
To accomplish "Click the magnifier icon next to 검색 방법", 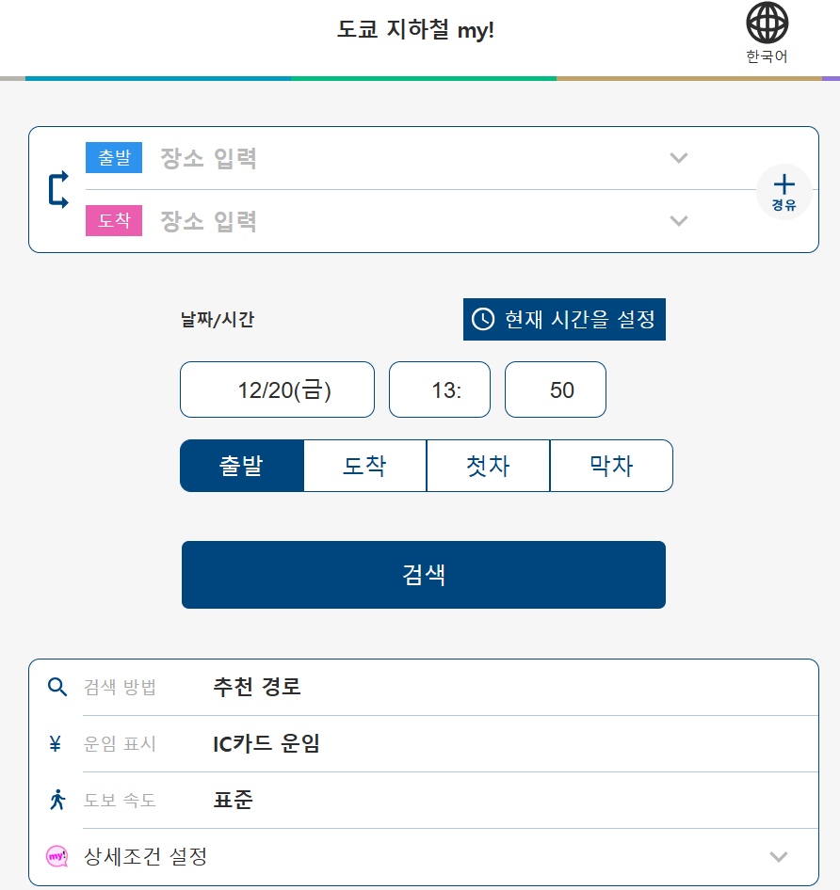I will pos(57,687).
